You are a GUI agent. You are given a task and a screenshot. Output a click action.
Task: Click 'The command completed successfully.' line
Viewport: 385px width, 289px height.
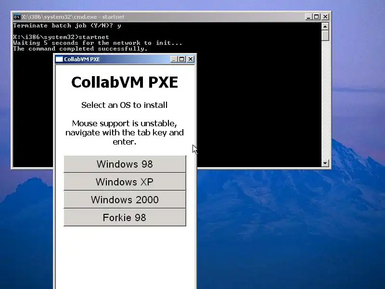point(80,49)
